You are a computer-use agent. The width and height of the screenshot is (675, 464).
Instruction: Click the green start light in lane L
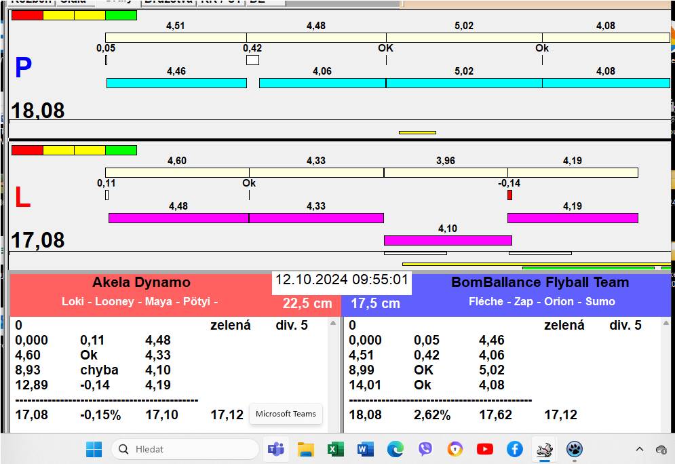(x=121, y=150)
